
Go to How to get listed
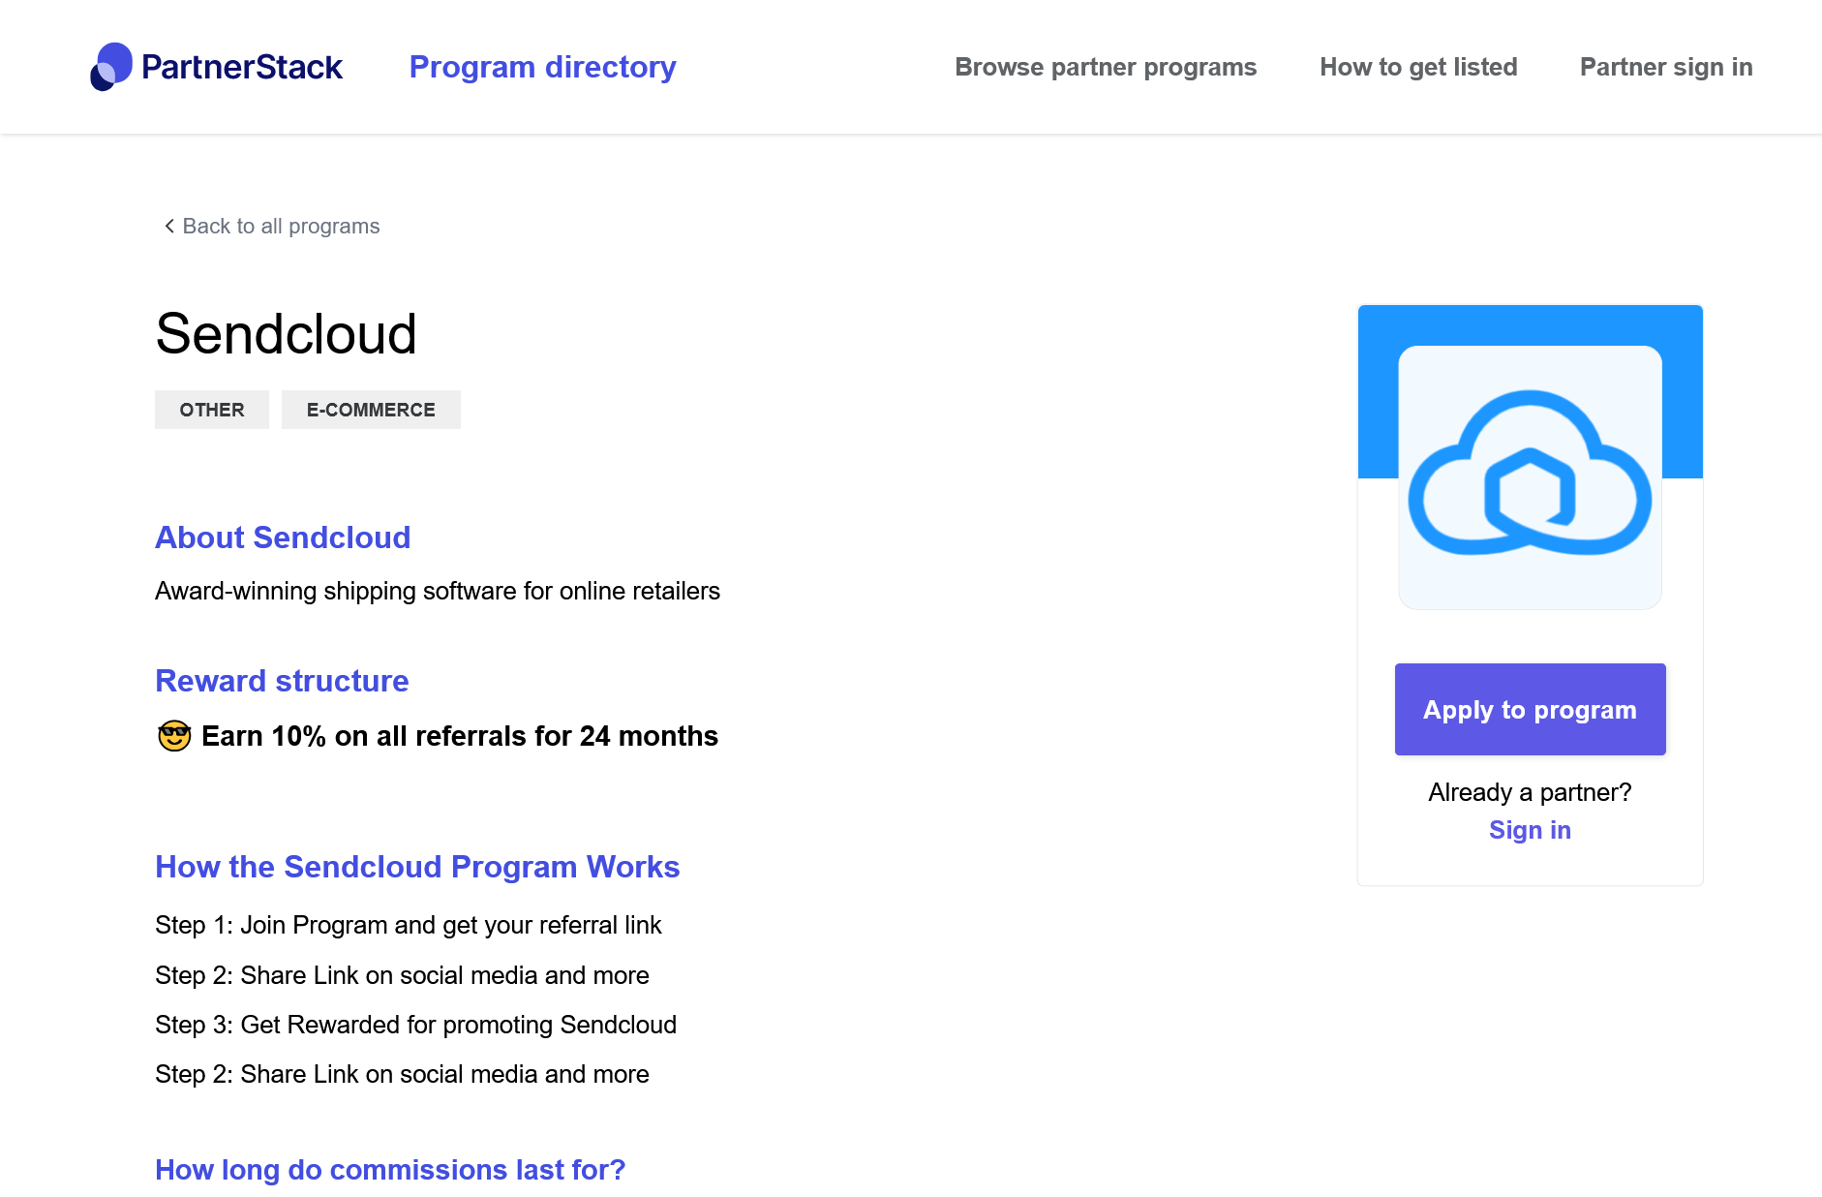(x=1418, y=67)
